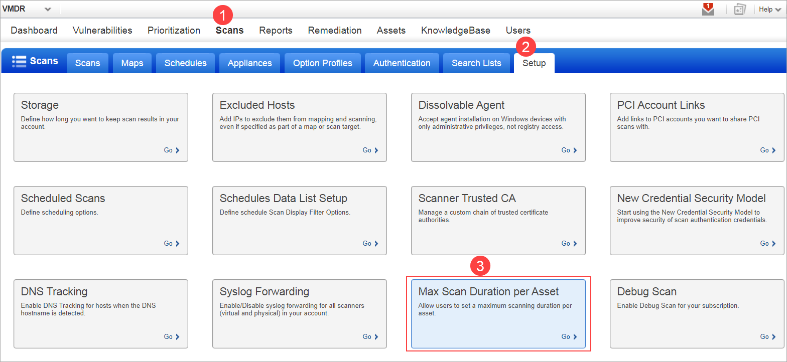
Task: Open the Help dropdown menu
Action: [x=770, y=9]
